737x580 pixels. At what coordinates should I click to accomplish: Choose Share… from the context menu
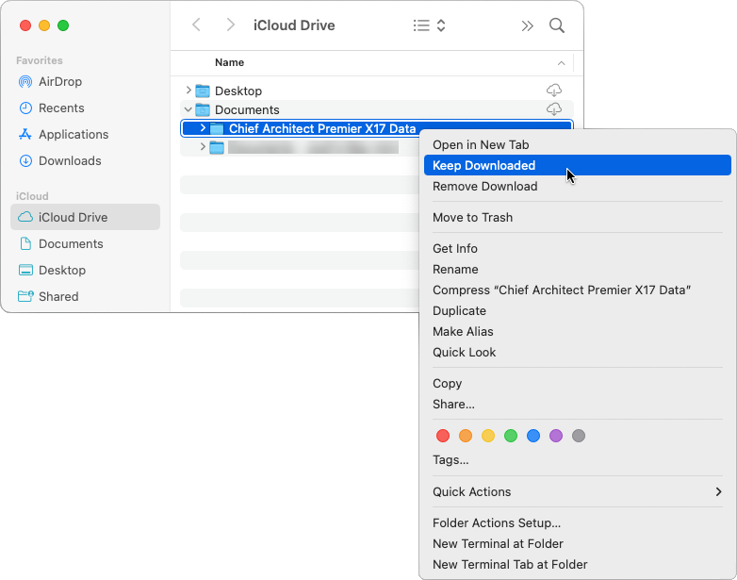click(577, 404)
